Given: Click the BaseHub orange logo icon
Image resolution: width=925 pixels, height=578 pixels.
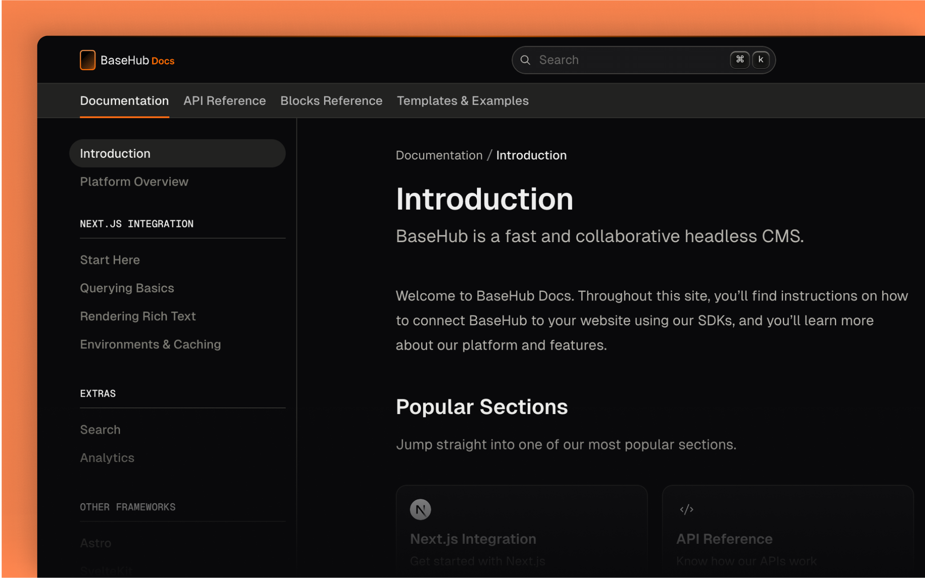Looking at the screenshot, I should click(x=88, y=60).
